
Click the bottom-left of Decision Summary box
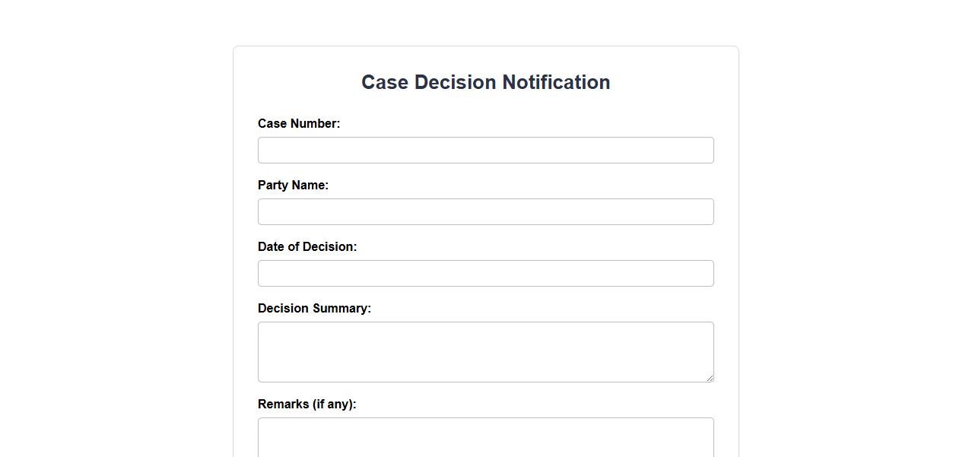click(265, 374)
